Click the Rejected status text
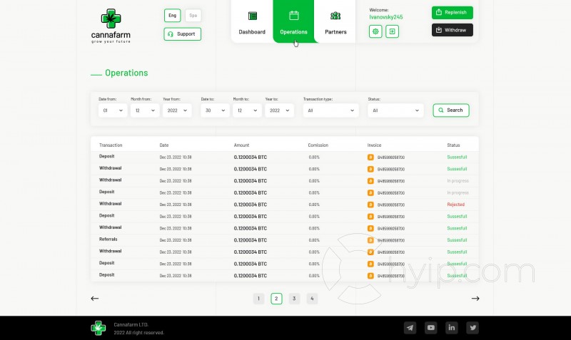The width and height of the screenshot is (571, 340). tap(455, 205)
